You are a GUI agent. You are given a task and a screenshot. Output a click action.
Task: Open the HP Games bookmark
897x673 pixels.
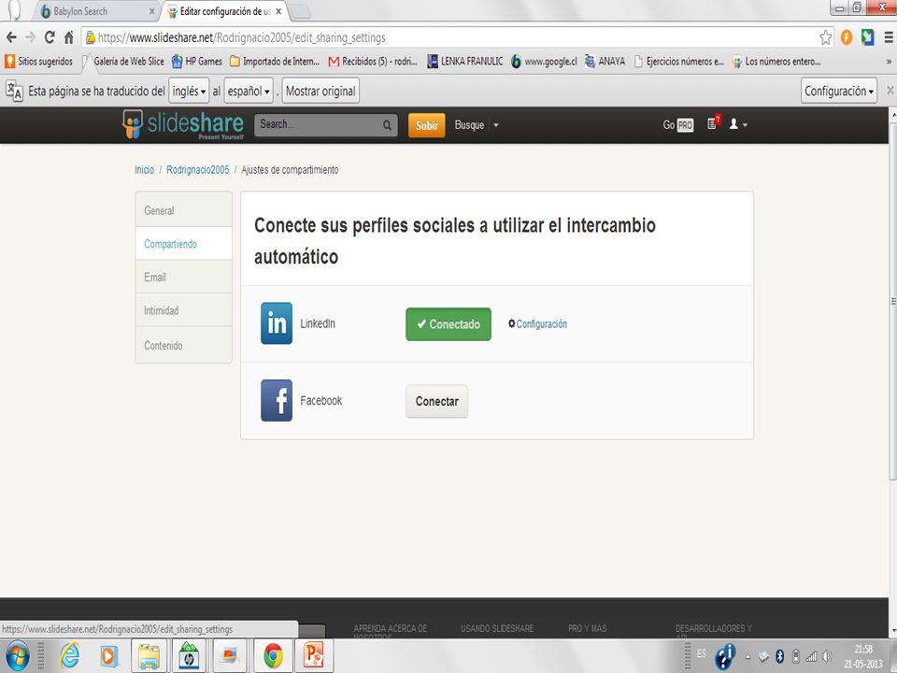pos(197,62)
